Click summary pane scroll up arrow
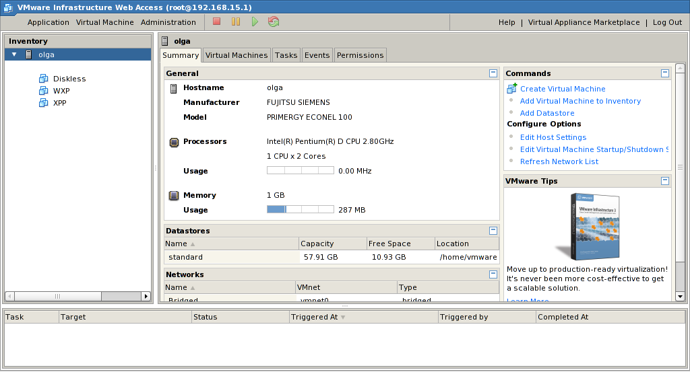690x372 pixels. point(680,68)
